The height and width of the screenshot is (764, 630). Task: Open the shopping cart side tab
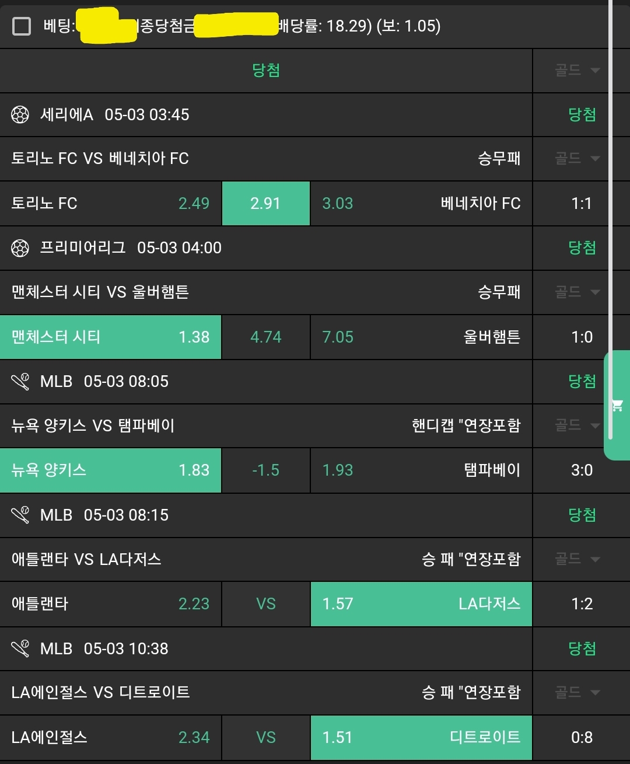tap(617, 406)
